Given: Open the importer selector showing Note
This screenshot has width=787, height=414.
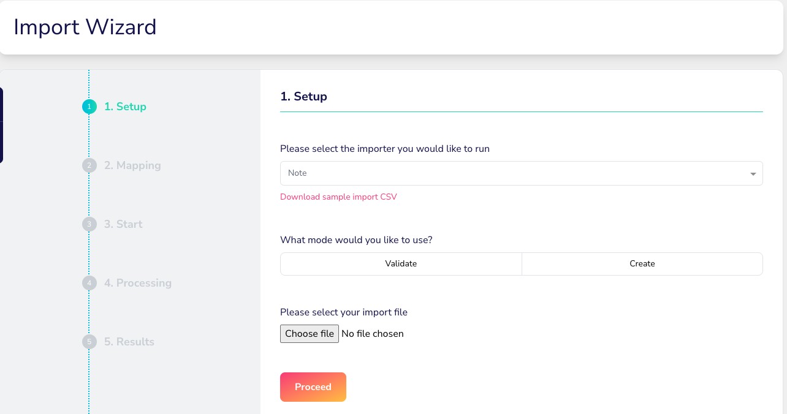Looking at the screenshot, I should coord(515,173).
